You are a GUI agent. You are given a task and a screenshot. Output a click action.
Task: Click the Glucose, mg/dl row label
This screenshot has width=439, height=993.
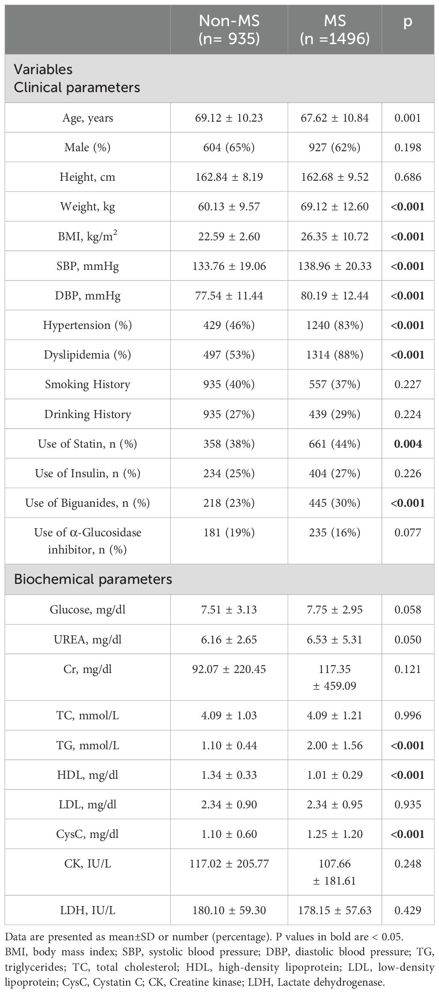[x=87, y=610]
